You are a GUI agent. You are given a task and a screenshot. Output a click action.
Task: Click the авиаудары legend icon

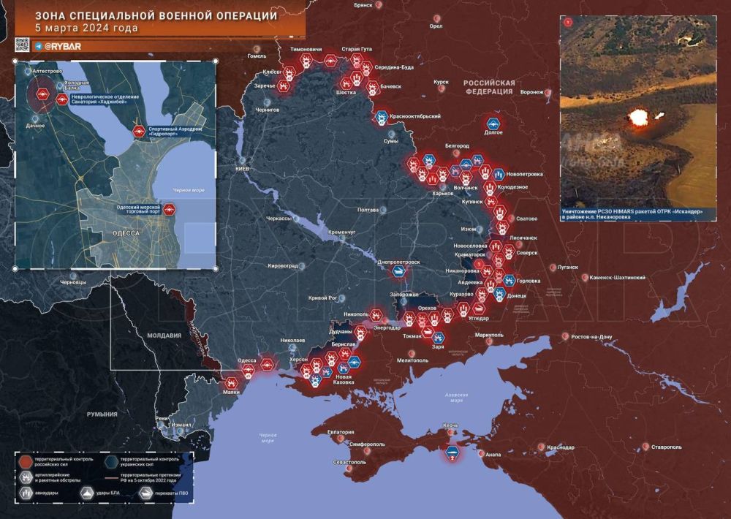point(25,493)
